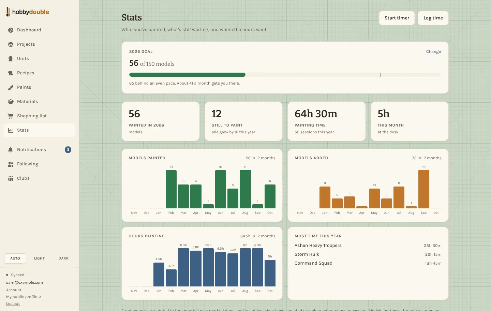The image size is (491, 311).
Task: Click the Dashboard palette icon
Action: pos(11,30)
